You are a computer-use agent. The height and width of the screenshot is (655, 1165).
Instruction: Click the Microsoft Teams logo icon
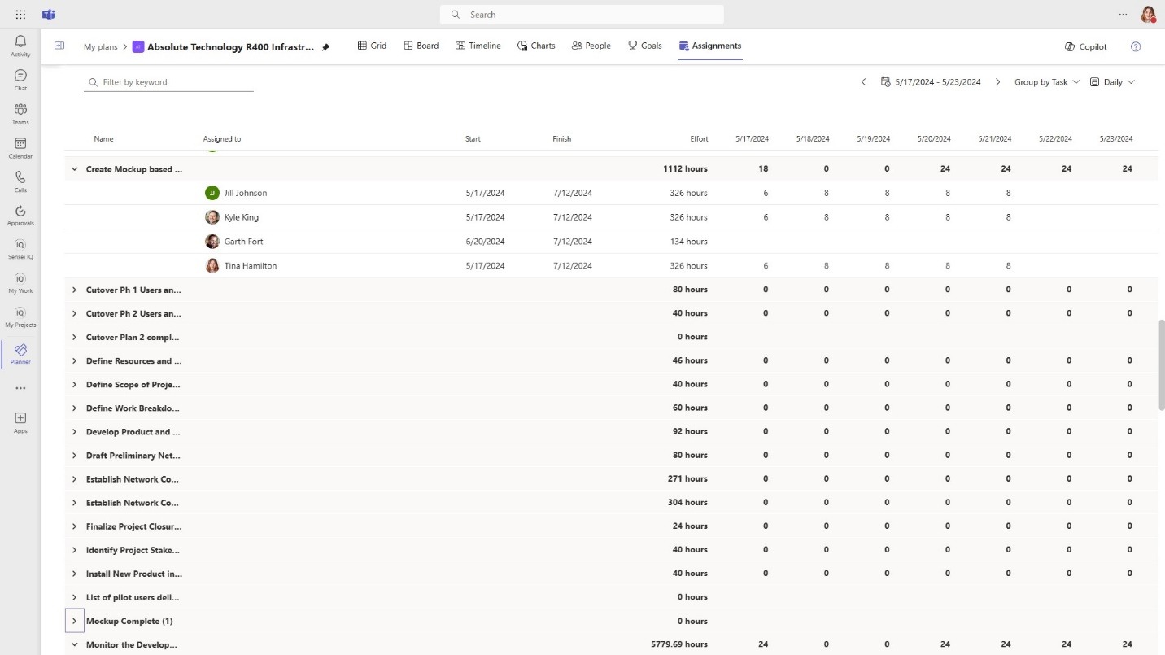(x=49, y=15)
